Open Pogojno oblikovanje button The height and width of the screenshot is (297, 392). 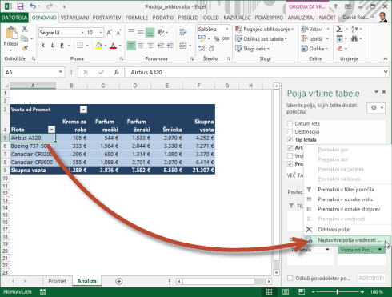(x=265, y=29)
